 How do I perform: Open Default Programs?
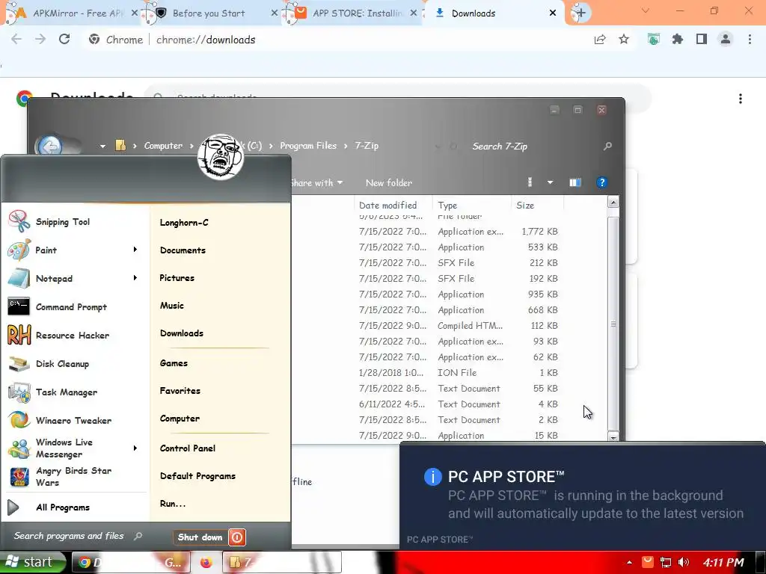197,476
